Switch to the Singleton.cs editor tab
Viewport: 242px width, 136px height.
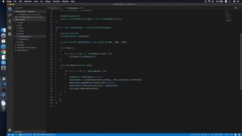(x=54, y=8)
